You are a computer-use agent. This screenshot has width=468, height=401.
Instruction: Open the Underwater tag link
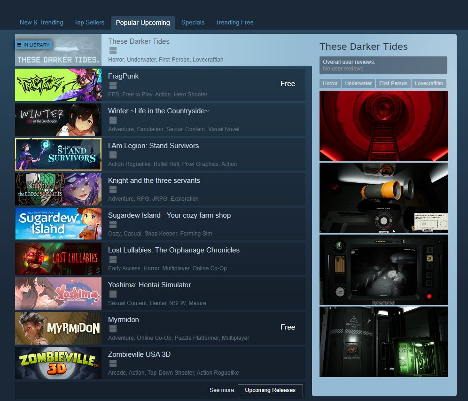click(358, 83)
